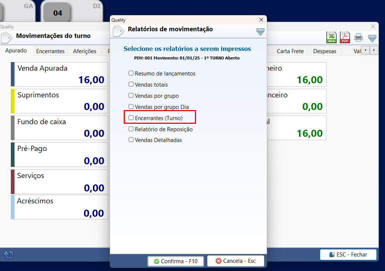Viewport: 385px width, 271px height.
Task: Export shift movements to XLS
Action: pyautogui.click(x=331, y=38)
